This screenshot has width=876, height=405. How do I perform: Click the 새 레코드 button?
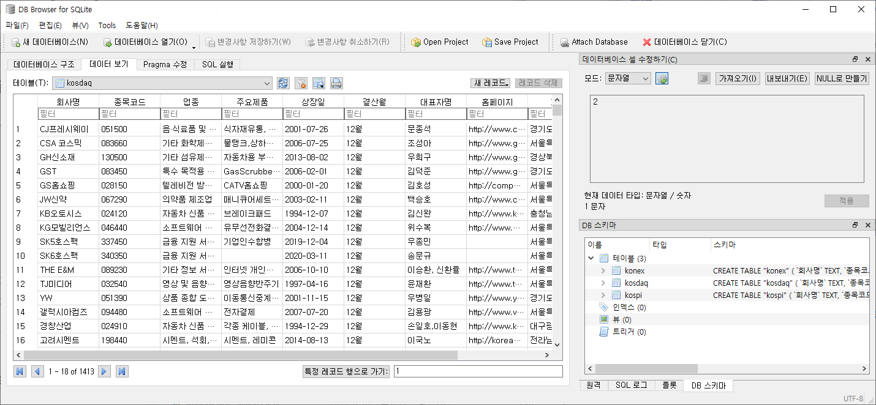click(491, 83)
